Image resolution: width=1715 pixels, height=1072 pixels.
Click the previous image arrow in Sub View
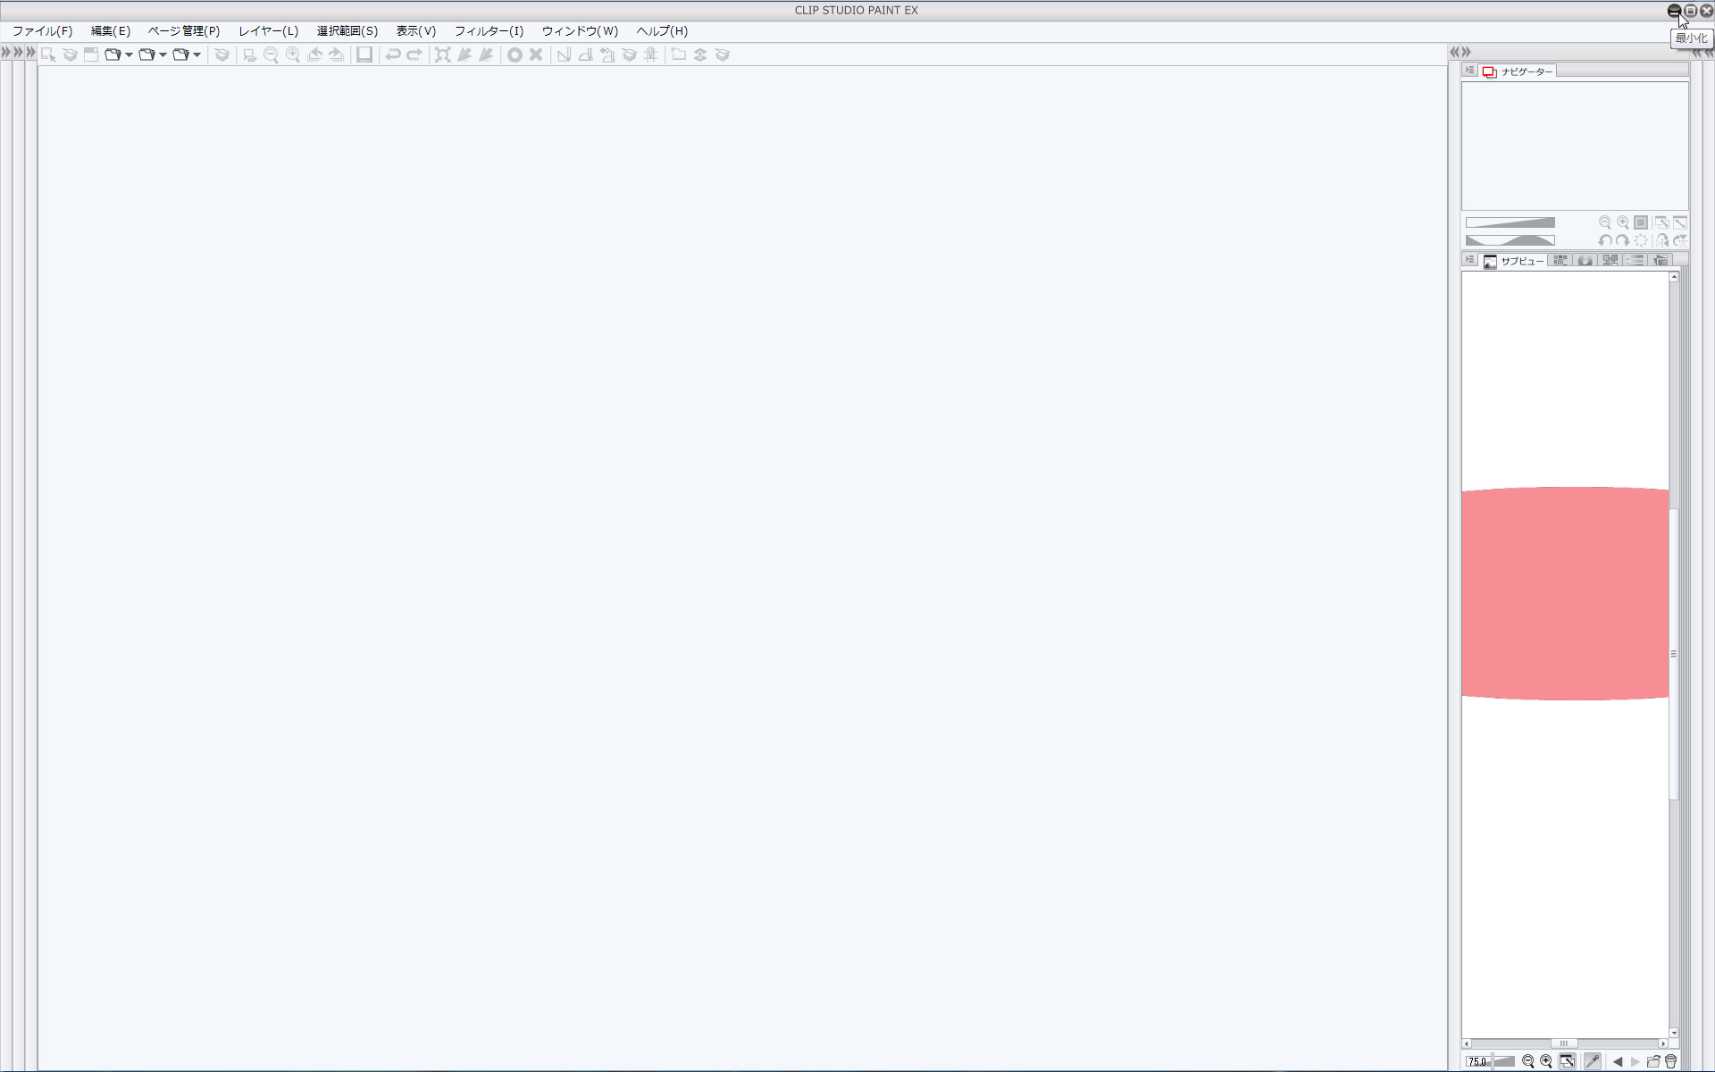1618,1061
